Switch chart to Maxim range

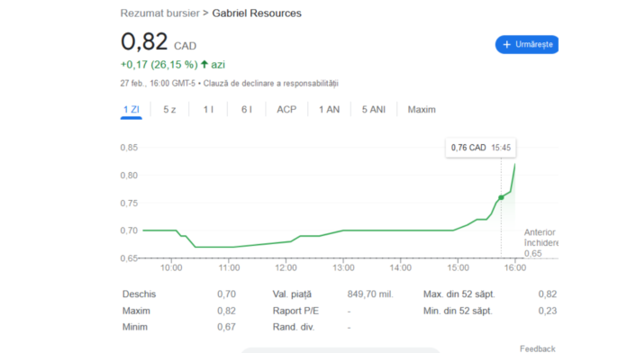[x=422, y=110]
